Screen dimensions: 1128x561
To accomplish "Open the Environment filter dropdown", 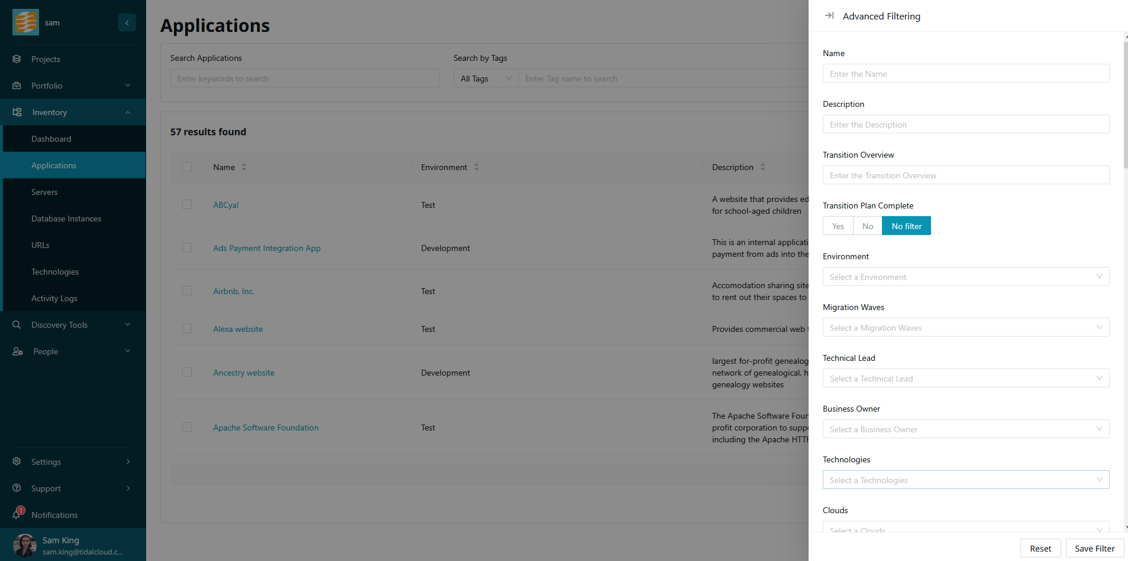I will (x=965, y=277).
